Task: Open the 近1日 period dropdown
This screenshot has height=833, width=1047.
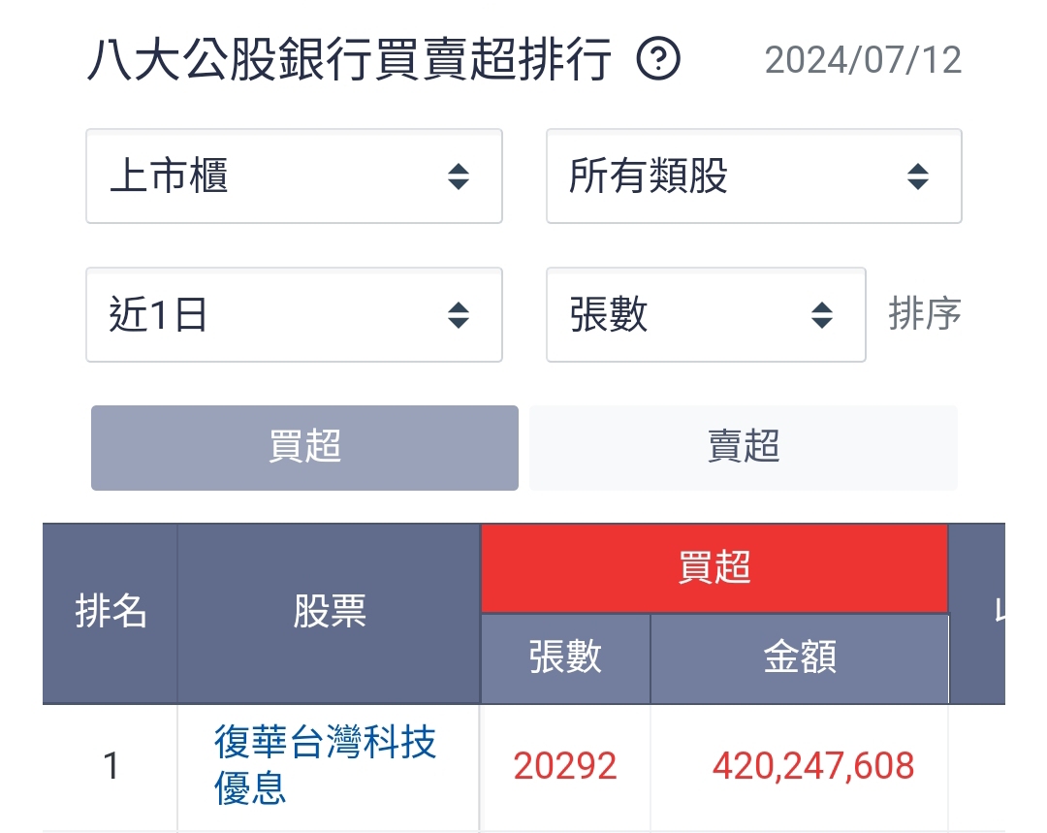Action: pyautogui.click(x=294, y=315)
